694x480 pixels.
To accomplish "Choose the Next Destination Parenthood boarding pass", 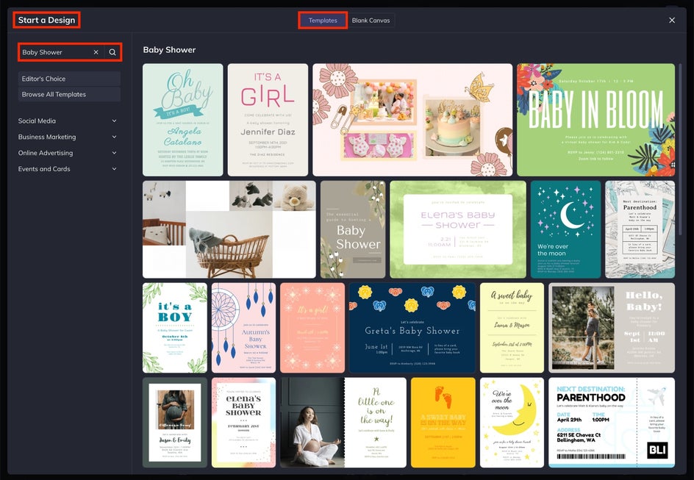I will coord(612,423).
